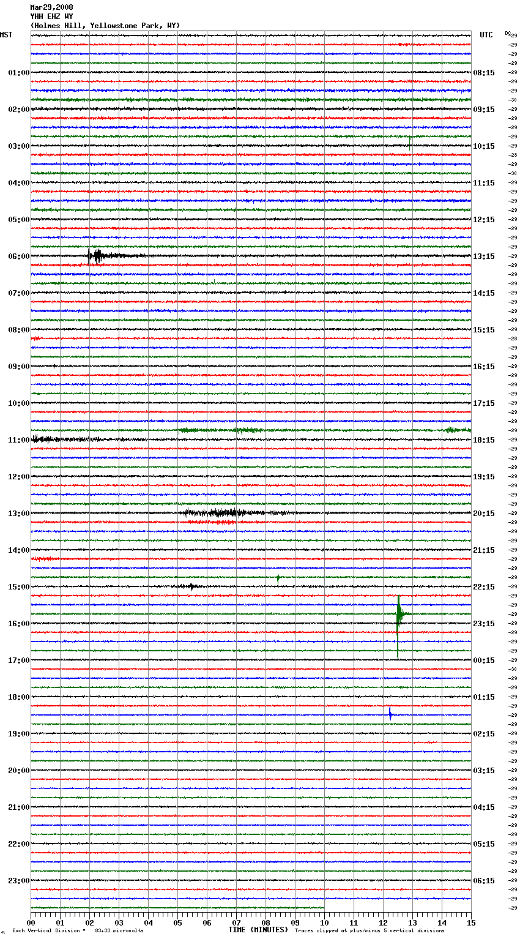Click the Holmes Hill, Yellowstone Park location title
Viewport: 520px width, 939px height.
click(105, 26)
